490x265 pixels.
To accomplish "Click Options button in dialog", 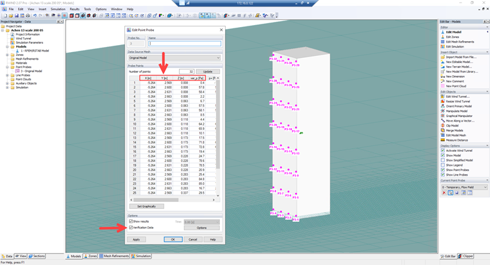I will pos(202,228).
